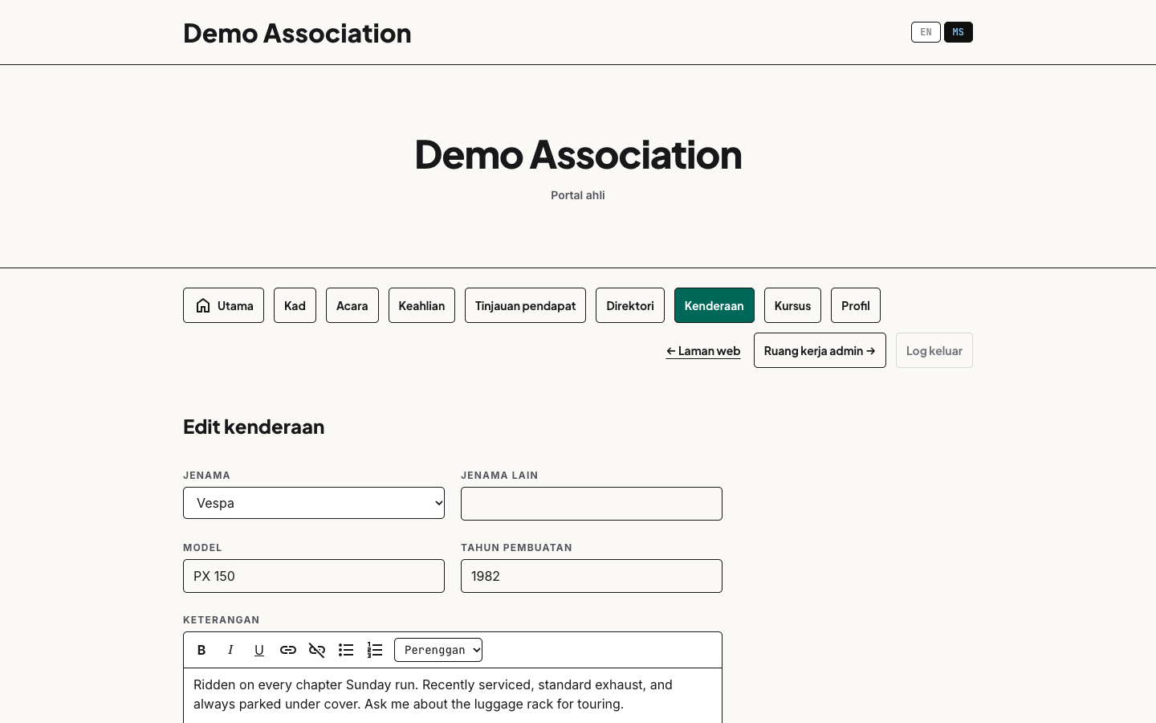Click the 'TAHUN PEMBUATAN' label
The width and height of the screenshot is (1156, 723).
coord(516,548)
